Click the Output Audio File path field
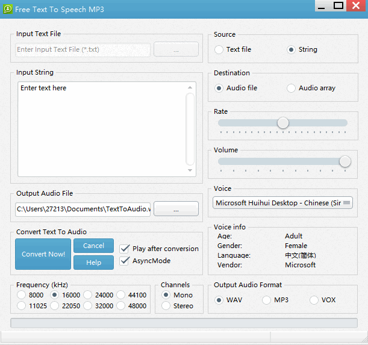The image size is (368, 345). [x=83, y=210]
